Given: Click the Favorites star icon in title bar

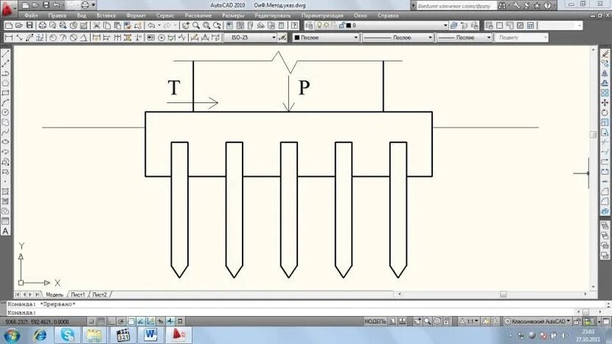Looking at the screenshot, I should click(537, 5).
